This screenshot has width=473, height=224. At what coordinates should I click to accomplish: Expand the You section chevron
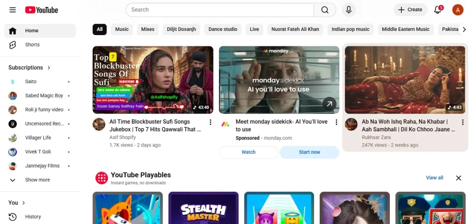tap(24, 203)
